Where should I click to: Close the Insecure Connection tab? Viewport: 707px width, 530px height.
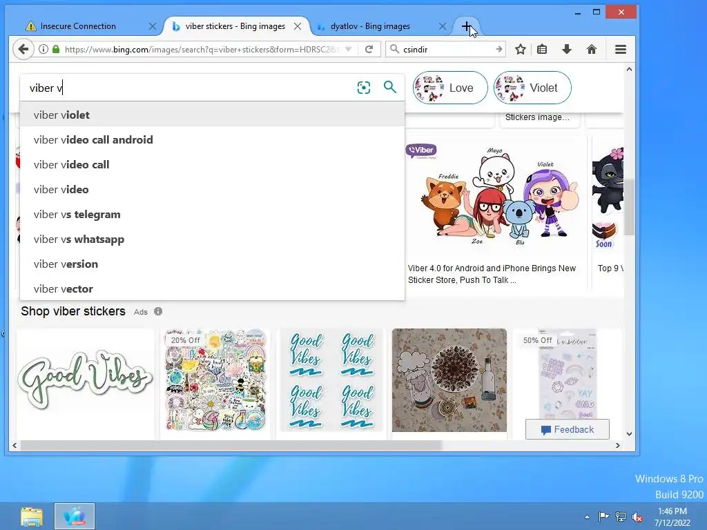point(153,26)
